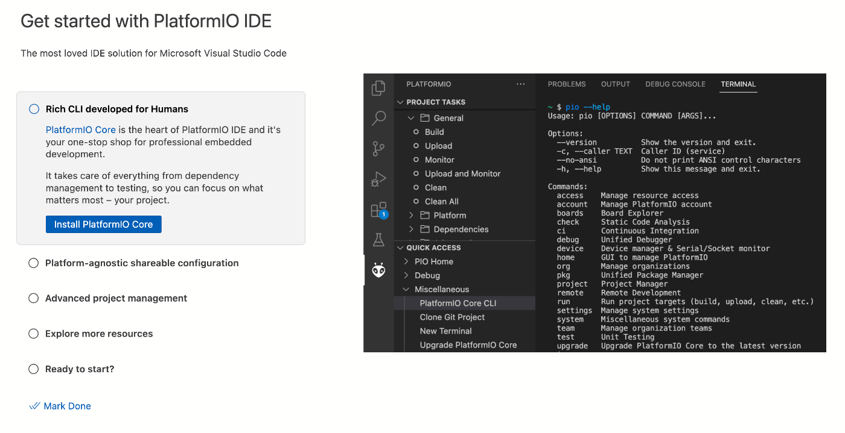Open the PLATFORMIO panel ellipsis menu

[521, 84]
